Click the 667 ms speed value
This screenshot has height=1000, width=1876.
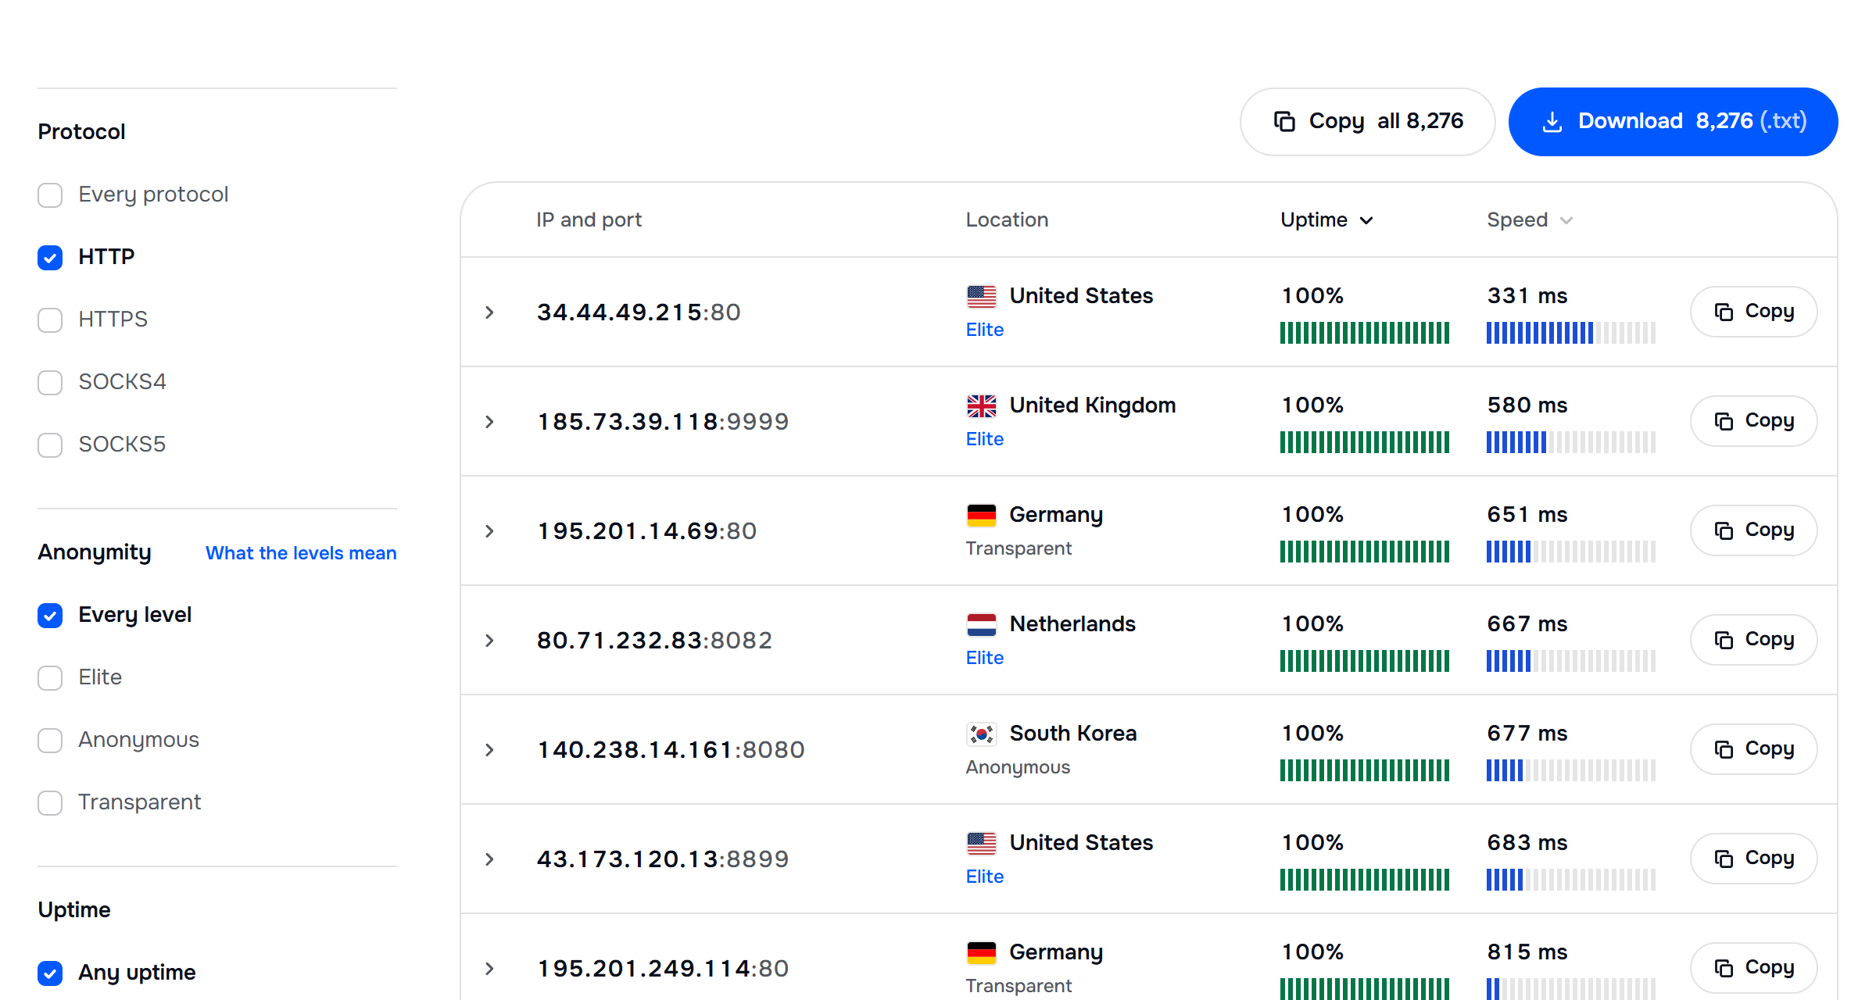click(x=1527, y=624)
